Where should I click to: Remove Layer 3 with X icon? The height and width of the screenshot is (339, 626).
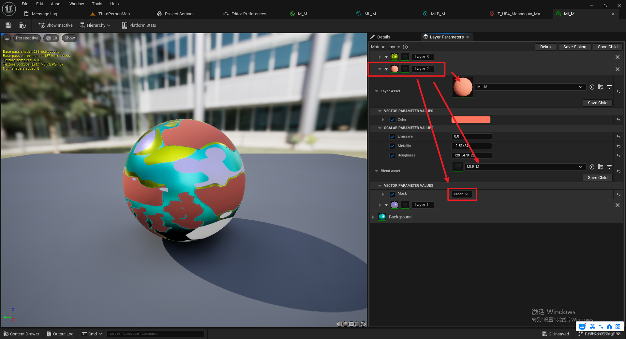coord(617,57)
